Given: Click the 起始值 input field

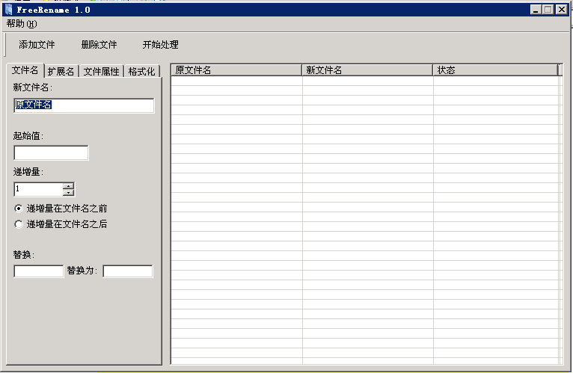Looking at the screenshot, I should 51,152.
